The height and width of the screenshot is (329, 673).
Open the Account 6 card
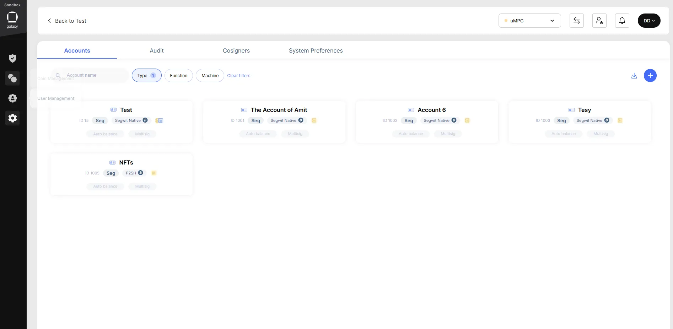point(427,122)
